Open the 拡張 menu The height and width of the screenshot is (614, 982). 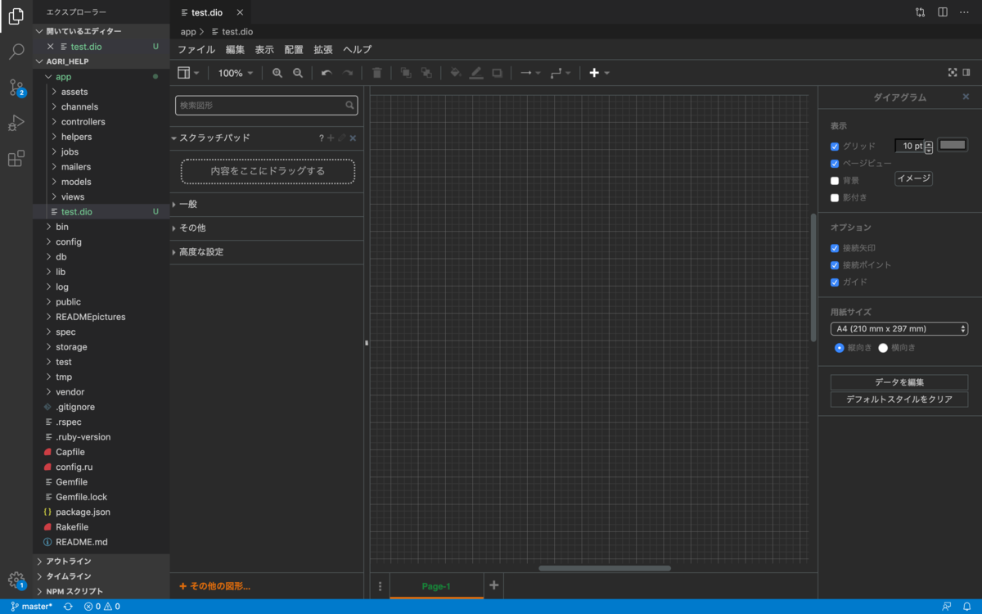pyautogui.click(x=323, y=50)
